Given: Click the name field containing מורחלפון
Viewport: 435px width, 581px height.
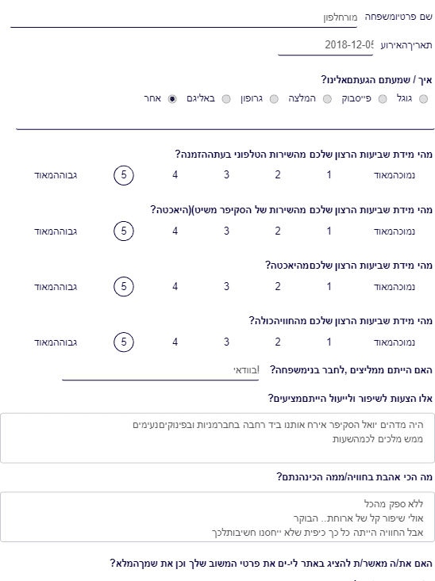Looking at the screenshot, I should (183, 17).
